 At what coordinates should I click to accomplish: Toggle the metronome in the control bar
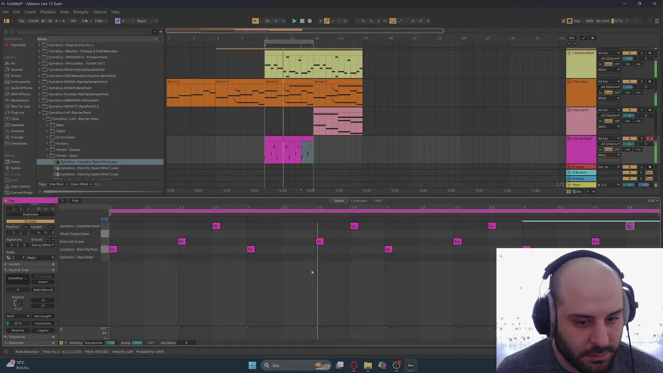click(85, 21)
